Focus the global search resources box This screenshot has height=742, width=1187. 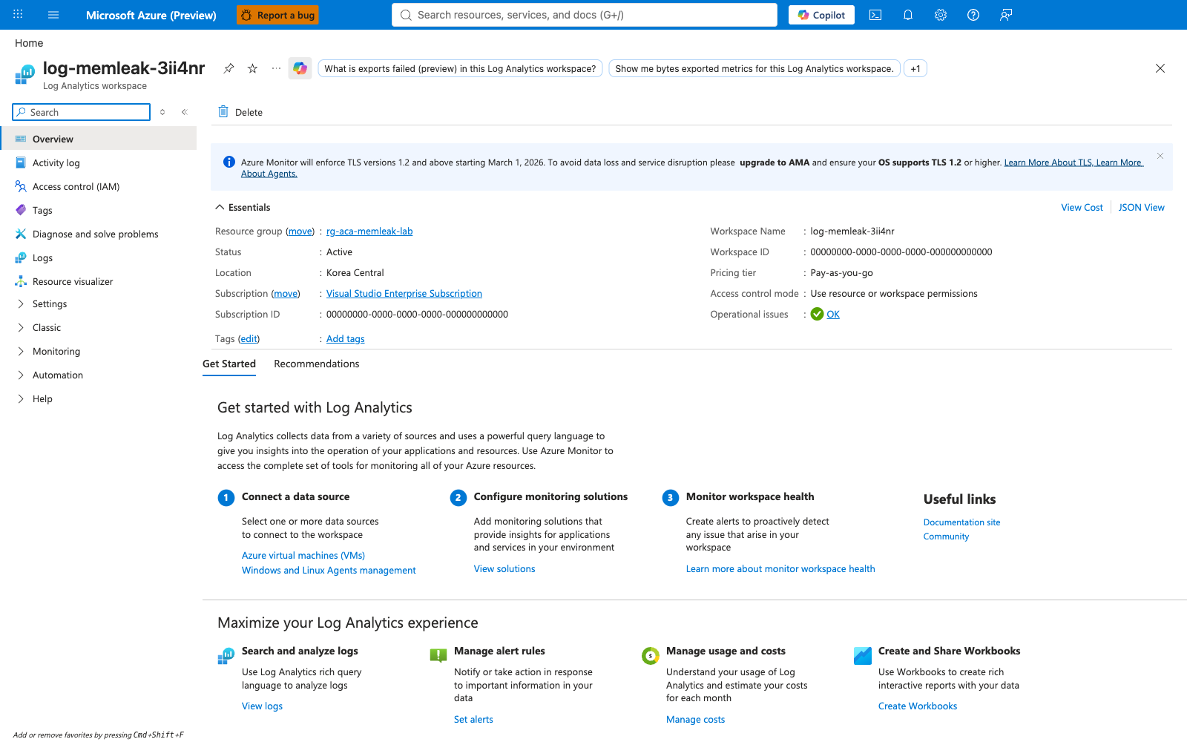[x=585, y=15]
